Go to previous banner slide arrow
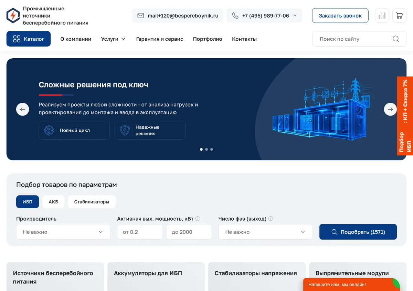 click(23, 109)
